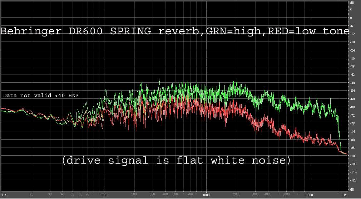This screenshot has height=199, width=361.
Task: Click the 30 Hz frequency axis label
Action: tap(50, 194)
